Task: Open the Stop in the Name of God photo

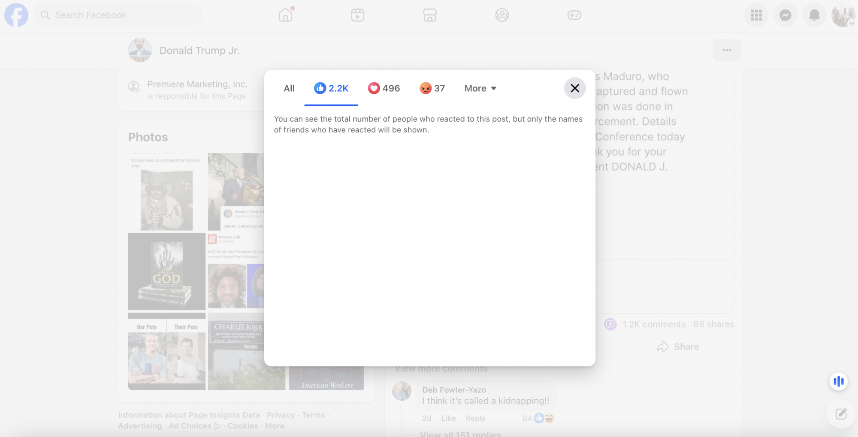Action: [166, 272]
